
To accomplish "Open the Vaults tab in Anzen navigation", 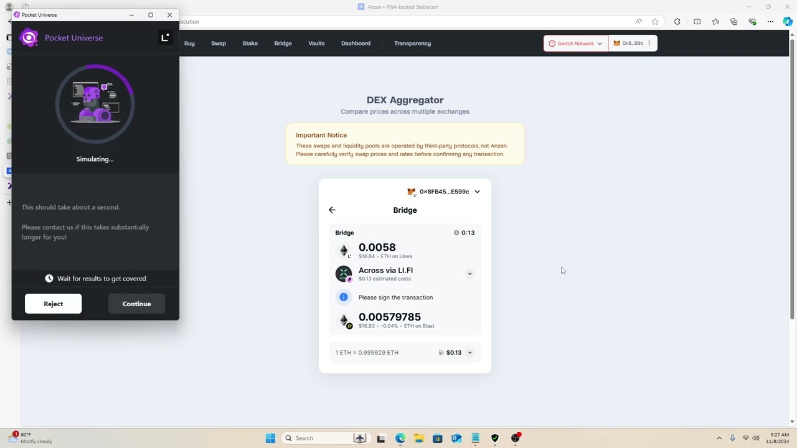I will (316, 44).
